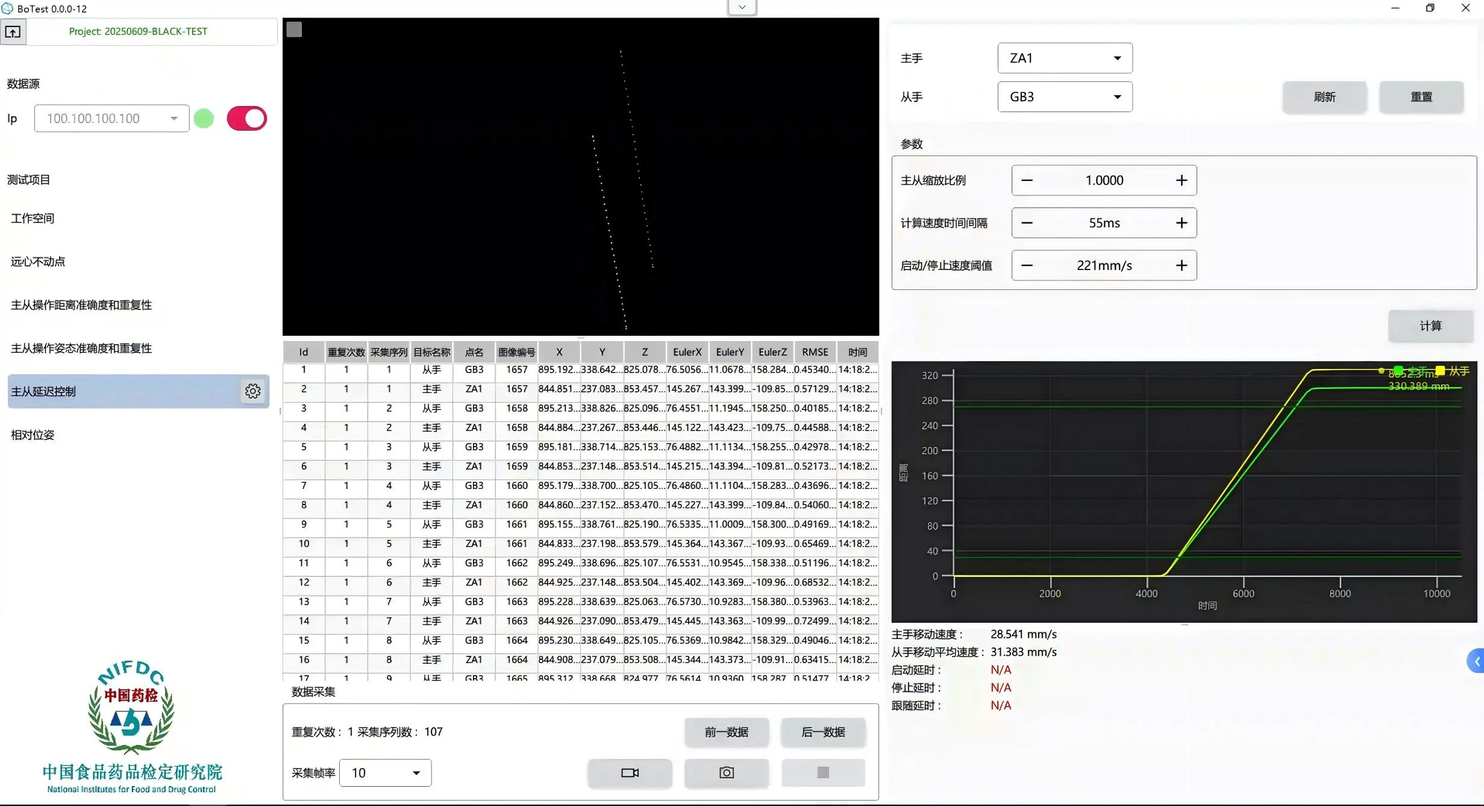Open settings gear for 主从延迟控制
This screenshot has height=806, width=1484.
tap(252, 391)
